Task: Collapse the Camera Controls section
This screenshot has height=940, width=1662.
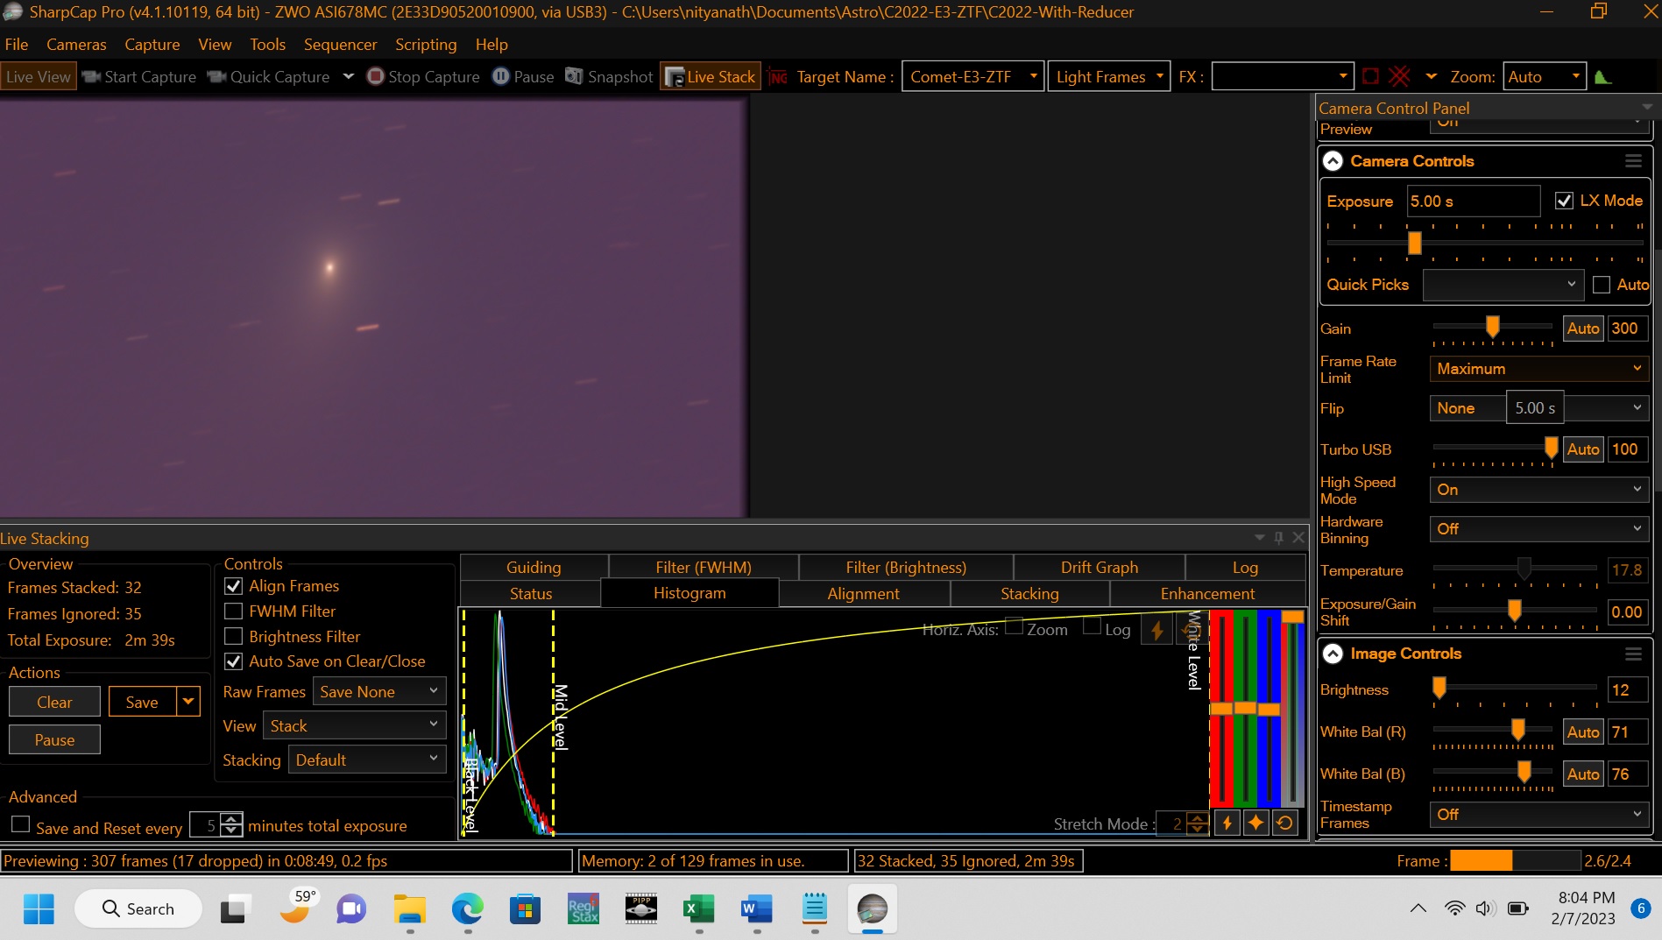Action: coord(1333,161)
